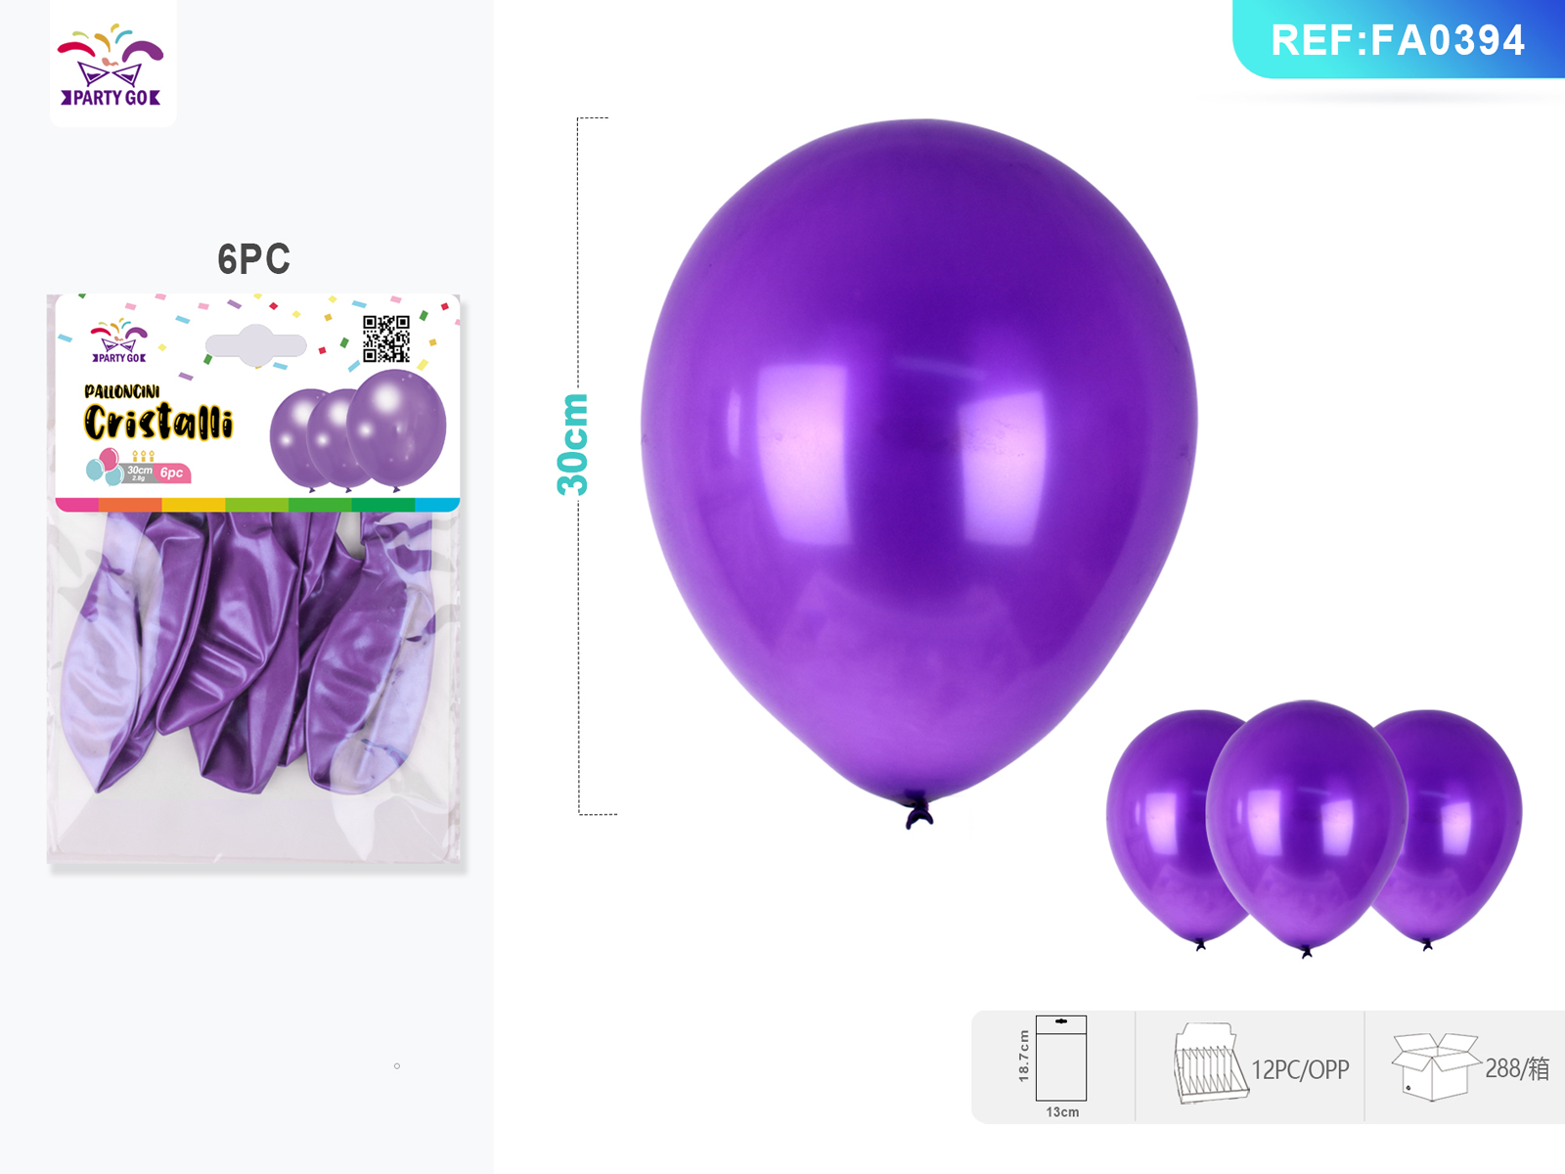Click the REF:FA0394 reference label

[1398, 40]
